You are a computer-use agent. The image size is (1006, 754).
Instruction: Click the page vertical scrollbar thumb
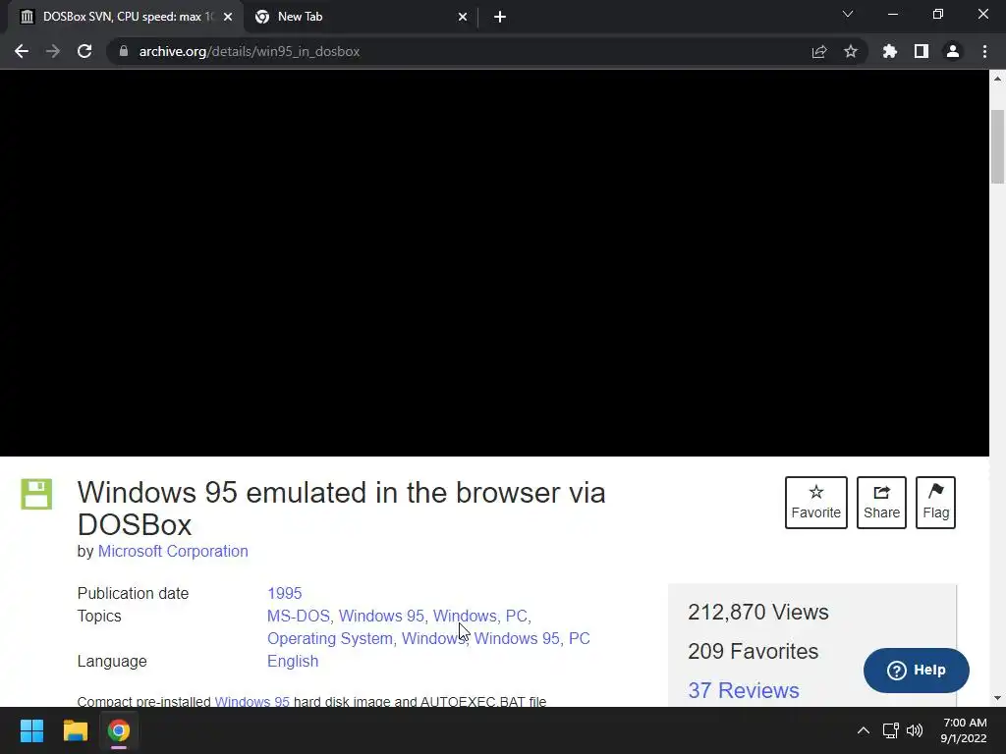coord(998,147)
